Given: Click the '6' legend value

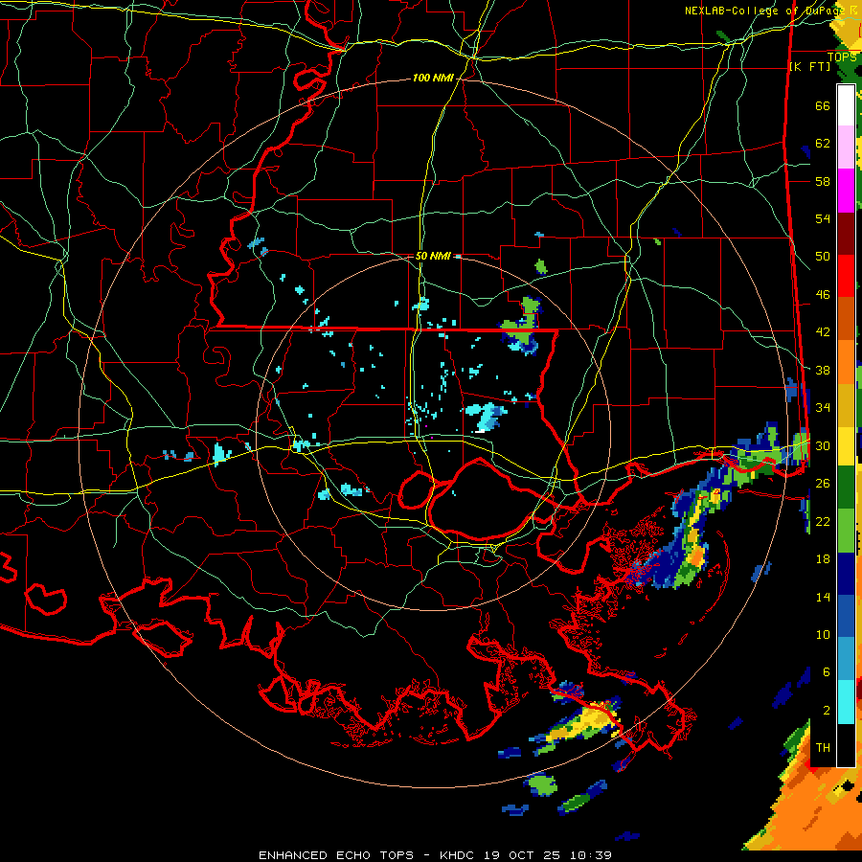Looking at the screenshot, I should point(827,671).
